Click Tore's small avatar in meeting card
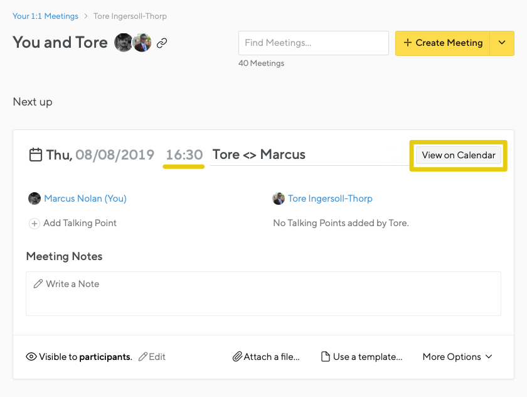The image size is (527, 397). click(279, 198)
